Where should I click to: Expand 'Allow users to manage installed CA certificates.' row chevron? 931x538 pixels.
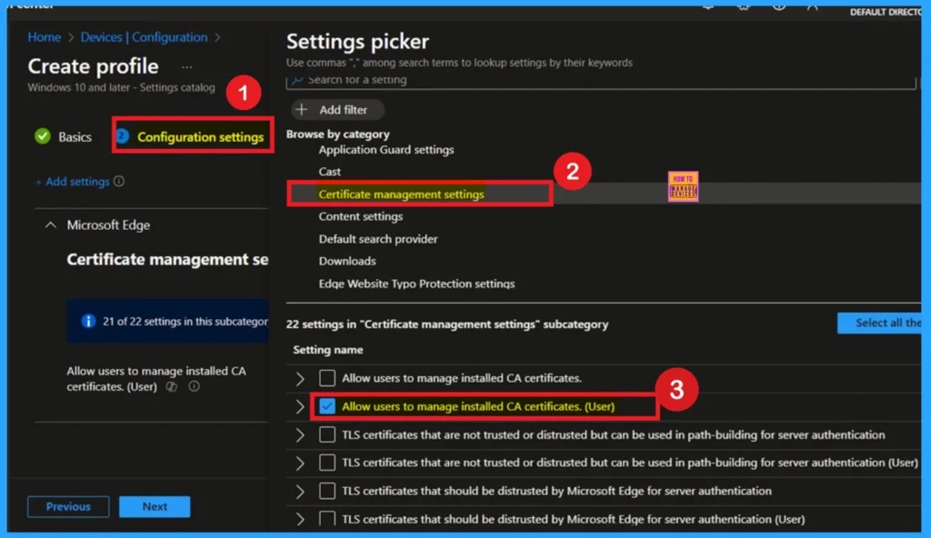[300, 378]
